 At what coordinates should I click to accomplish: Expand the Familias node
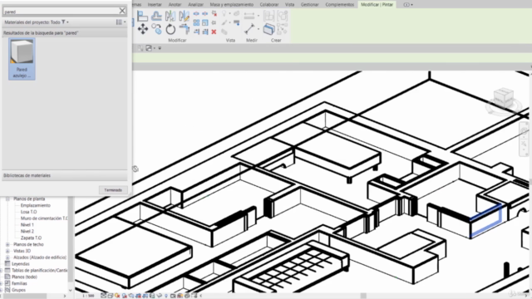[2, 283]
